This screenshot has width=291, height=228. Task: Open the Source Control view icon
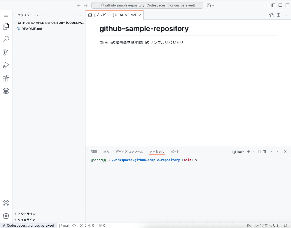(6, 52)
